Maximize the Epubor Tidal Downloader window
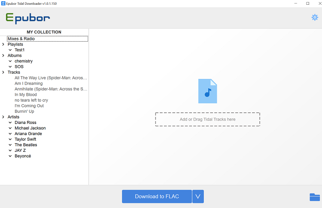 (x=308, y=3)
